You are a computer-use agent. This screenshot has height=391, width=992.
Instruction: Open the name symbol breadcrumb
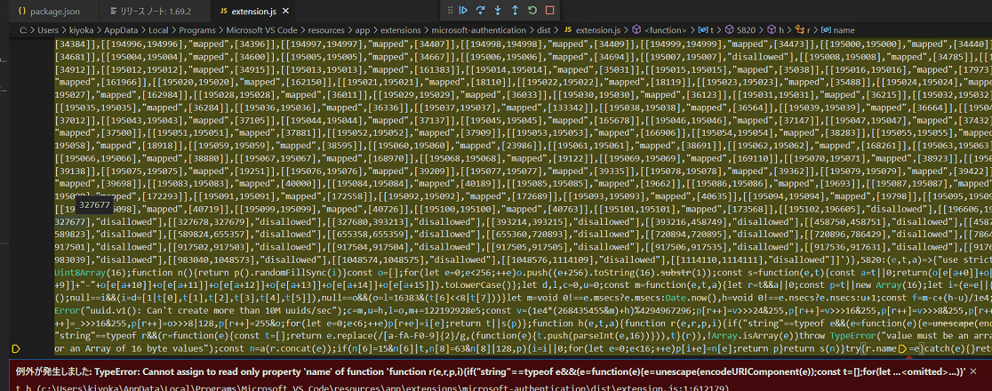coord(838,29)
